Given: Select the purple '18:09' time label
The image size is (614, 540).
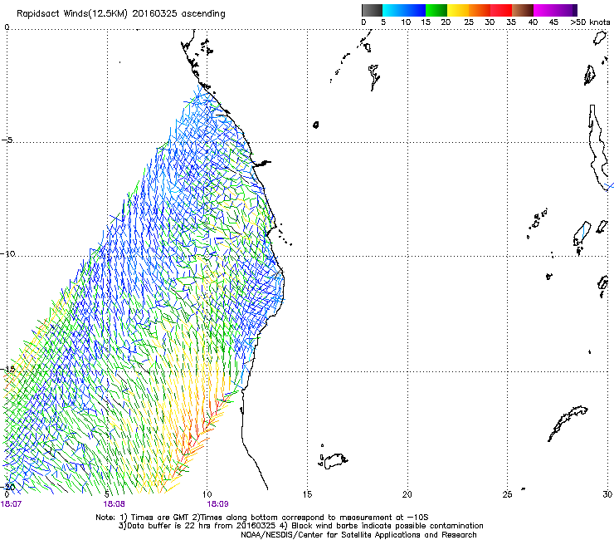Looking at the screenshot, I should [217, 504].
